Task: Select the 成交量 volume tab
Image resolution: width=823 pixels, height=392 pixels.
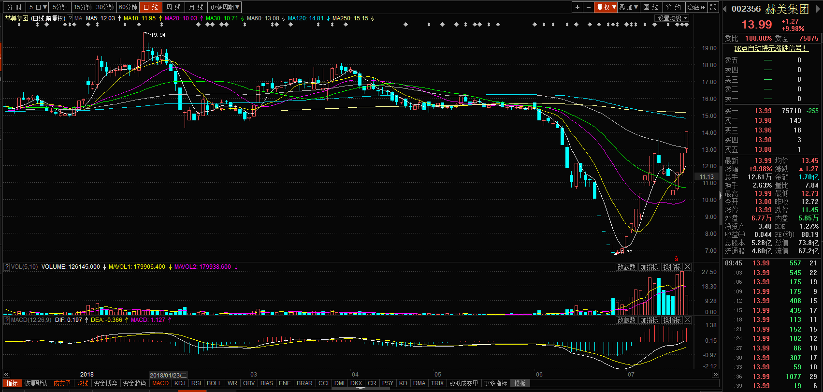Action: 62,383
